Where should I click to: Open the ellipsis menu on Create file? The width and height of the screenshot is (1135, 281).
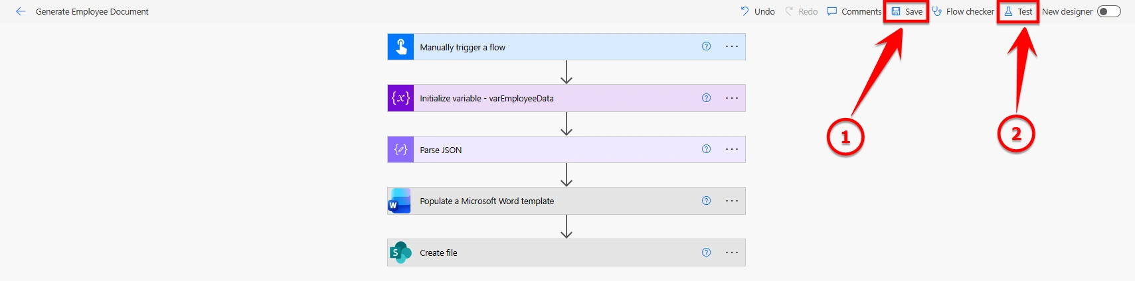tap(732, 253)
